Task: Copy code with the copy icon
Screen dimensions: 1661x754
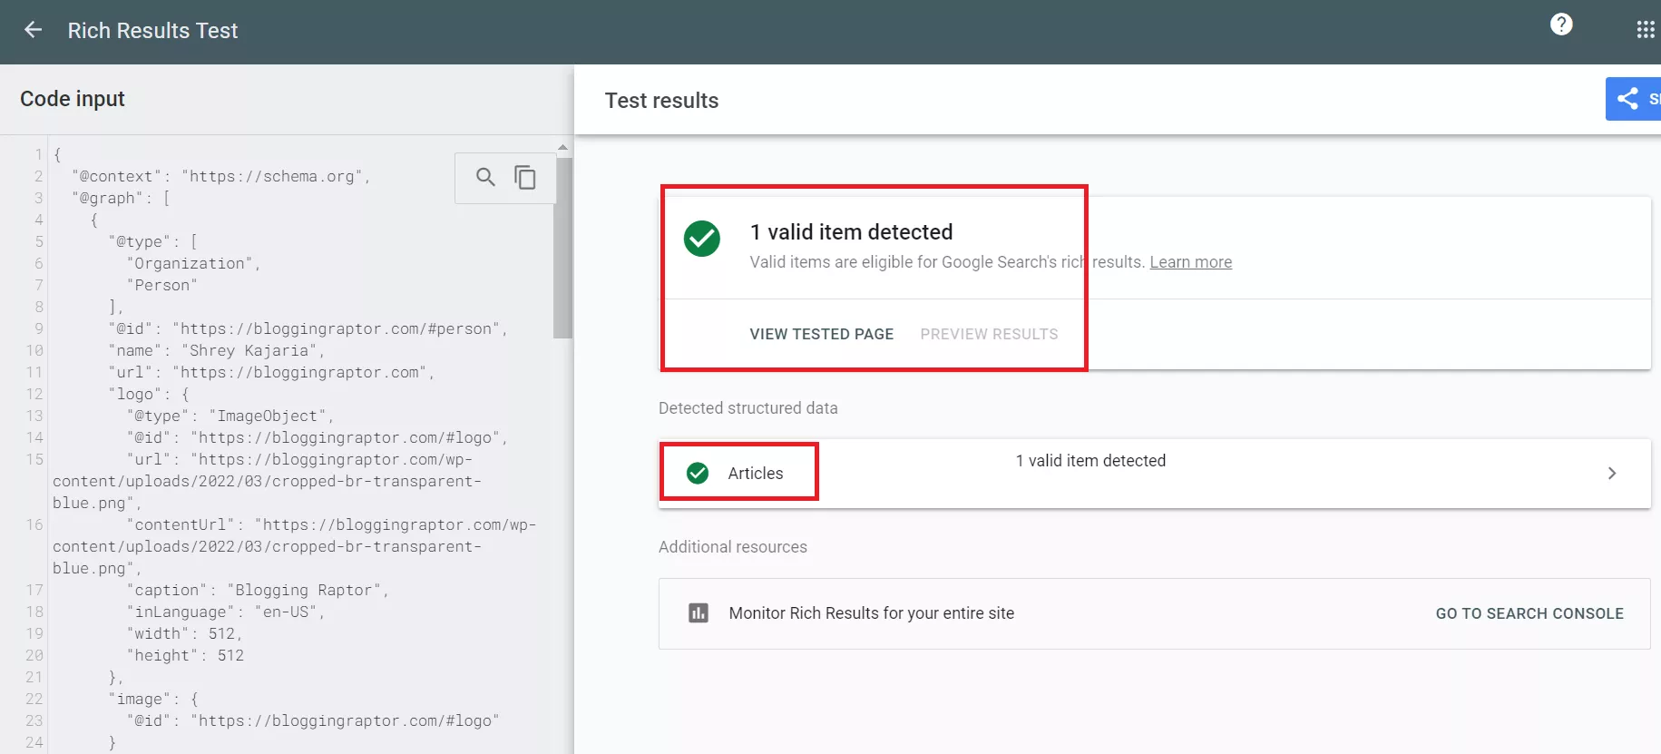Action: click(x=525, y=177)
